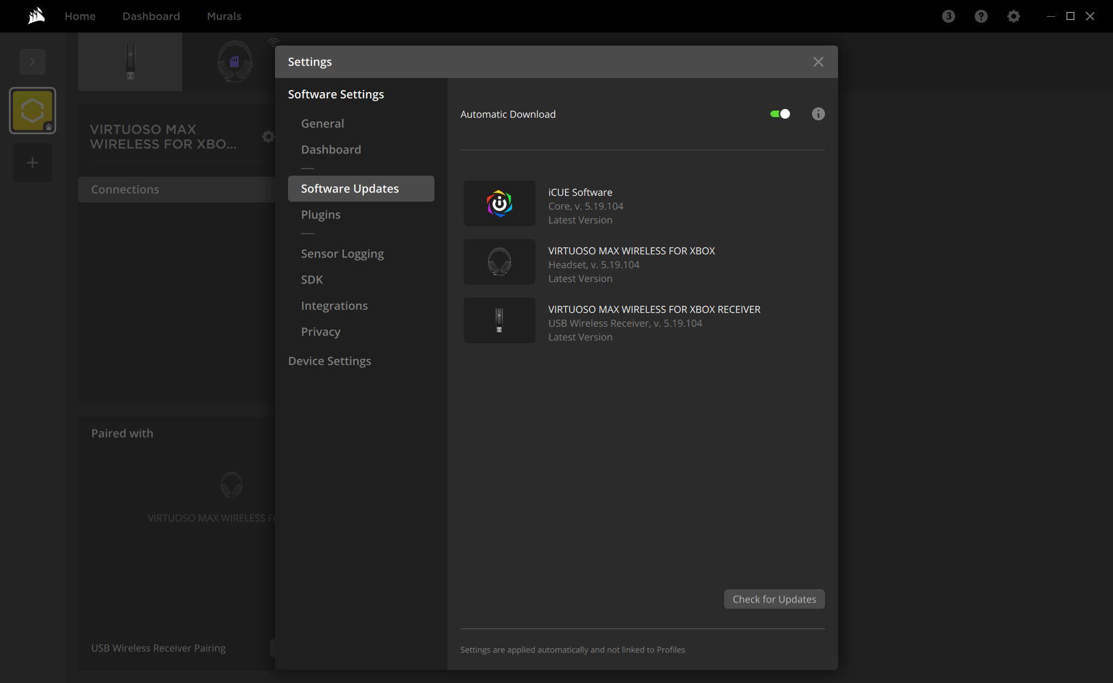Close the Settings dialog
Screen dimensions: 1113x683
tap(818, 62)
